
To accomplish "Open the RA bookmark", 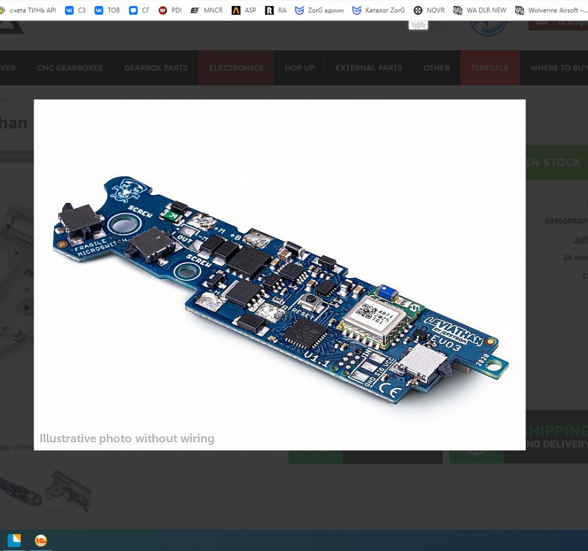I will click(x=276, y=10).
